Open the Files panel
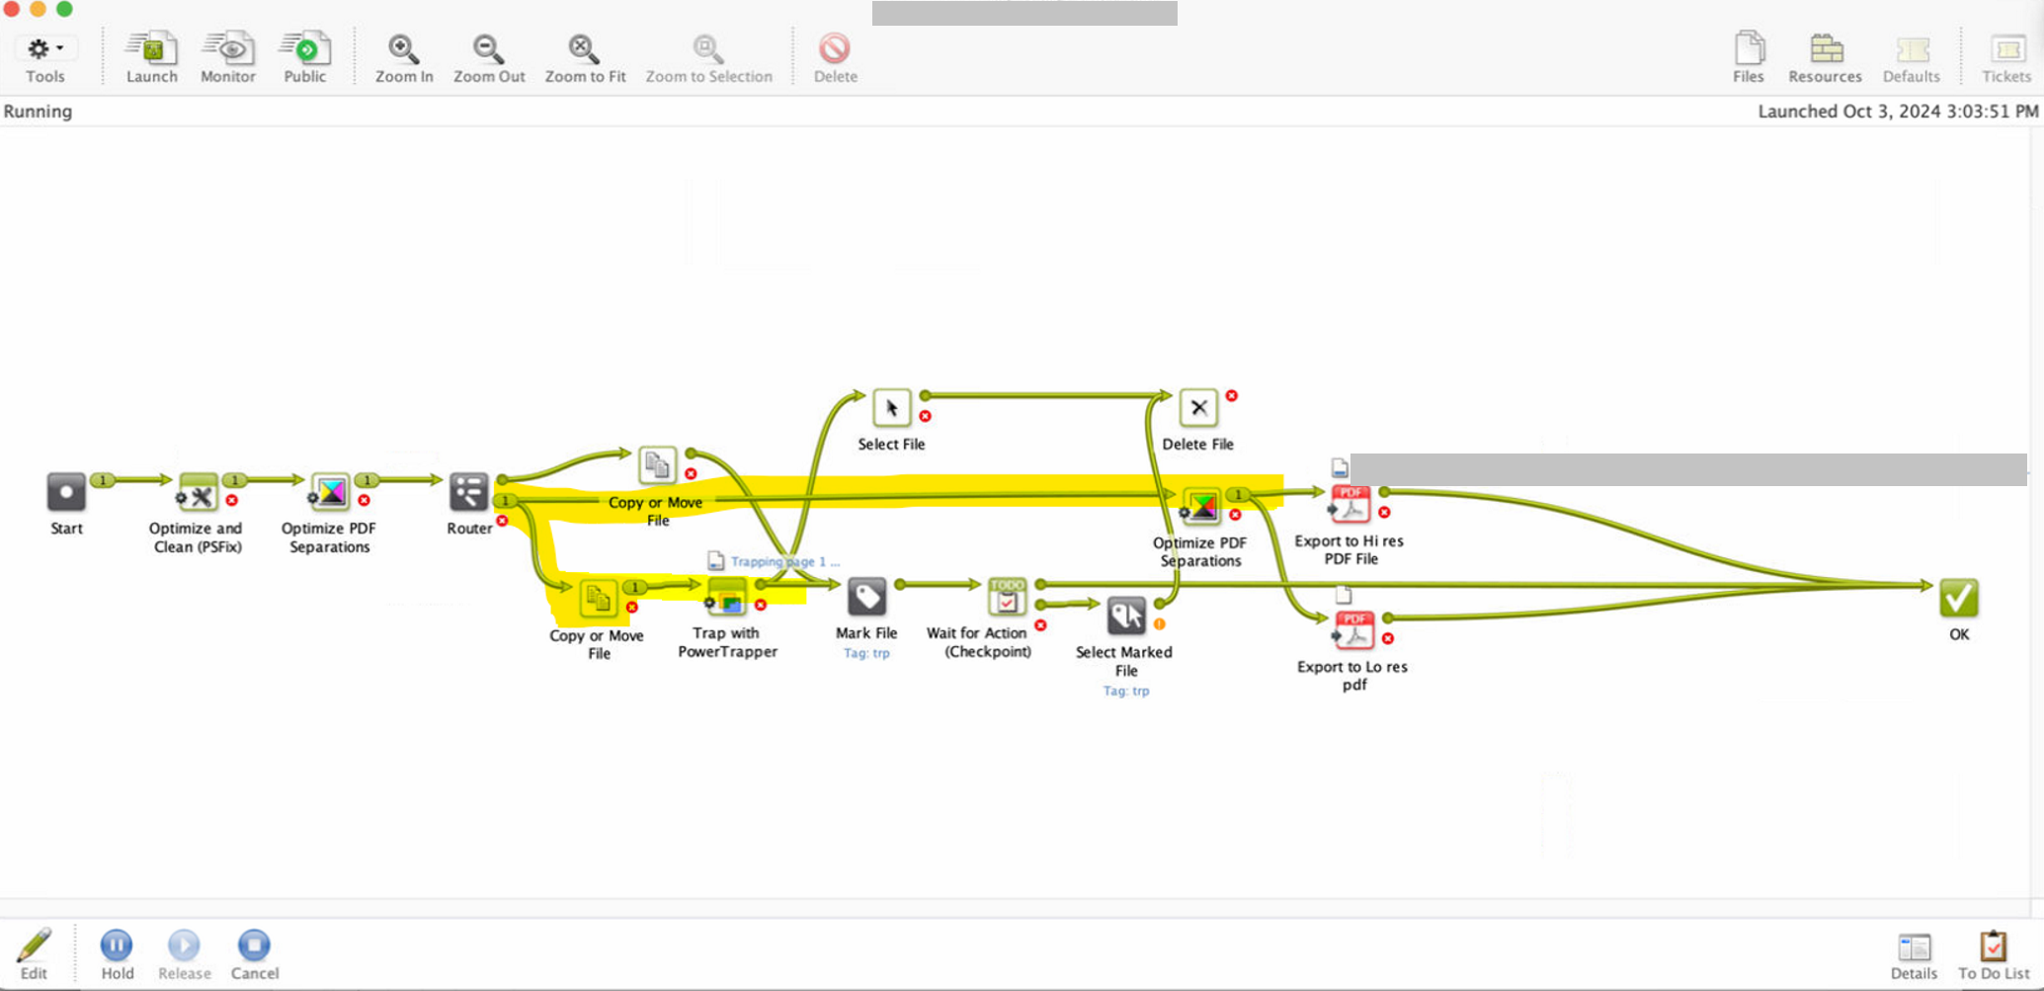This screenshot has width=2044, height=991. [x=1748, y=49]
